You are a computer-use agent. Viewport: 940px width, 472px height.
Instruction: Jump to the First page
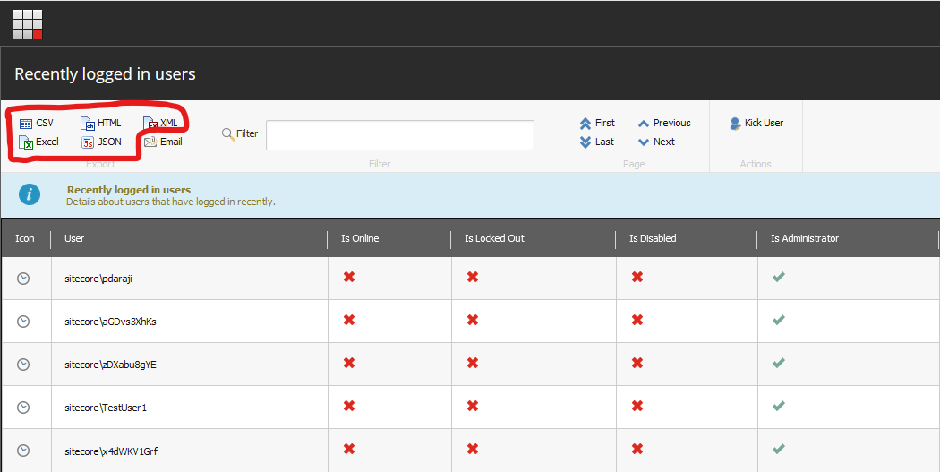597,123
